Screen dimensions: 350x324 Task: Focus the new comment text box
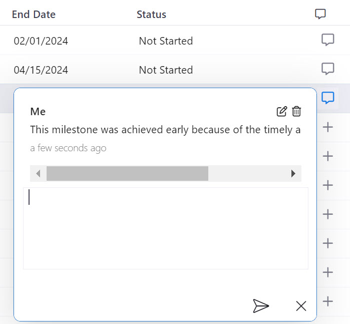165,228
